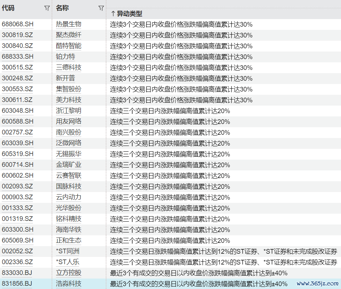Open stock name 光华股份
341x289 pixels.
69,208
